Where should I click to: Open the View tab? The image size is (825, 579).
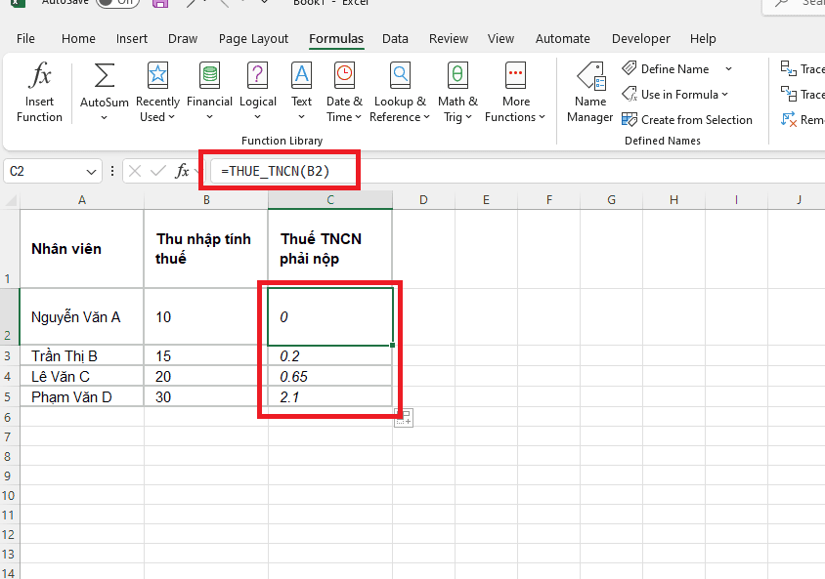point(500,39)
